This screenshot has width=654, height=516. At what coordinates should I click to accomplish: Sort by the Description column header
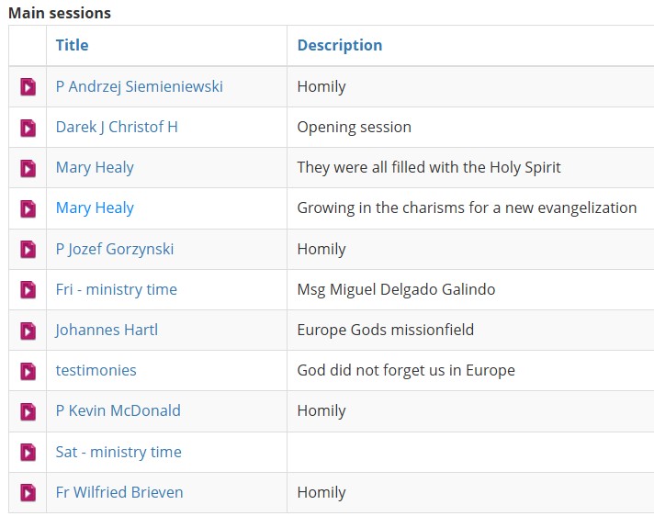[340, 45]
